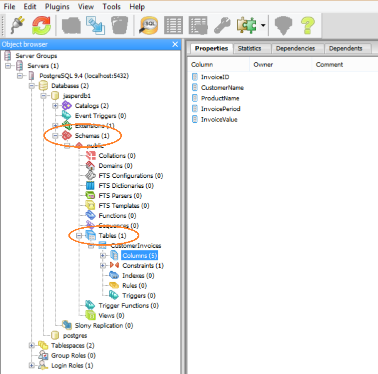The width and height of the screenshot is (378, 374).
Task: Select the CustomerName column row
Action: [222, 87]
